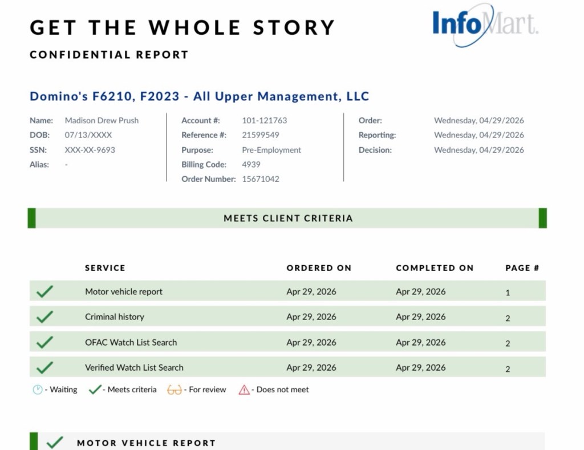Image resolution: width=584 pixels, height=450 pixels.
Task: Click the Domino's F6210 company heading
Action: [200, 96]
